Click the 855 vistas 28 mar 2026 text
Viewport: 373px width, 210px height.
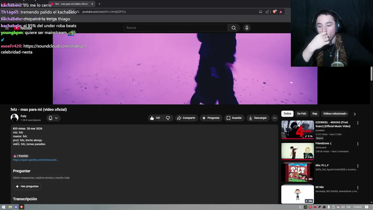coord(27,129)
